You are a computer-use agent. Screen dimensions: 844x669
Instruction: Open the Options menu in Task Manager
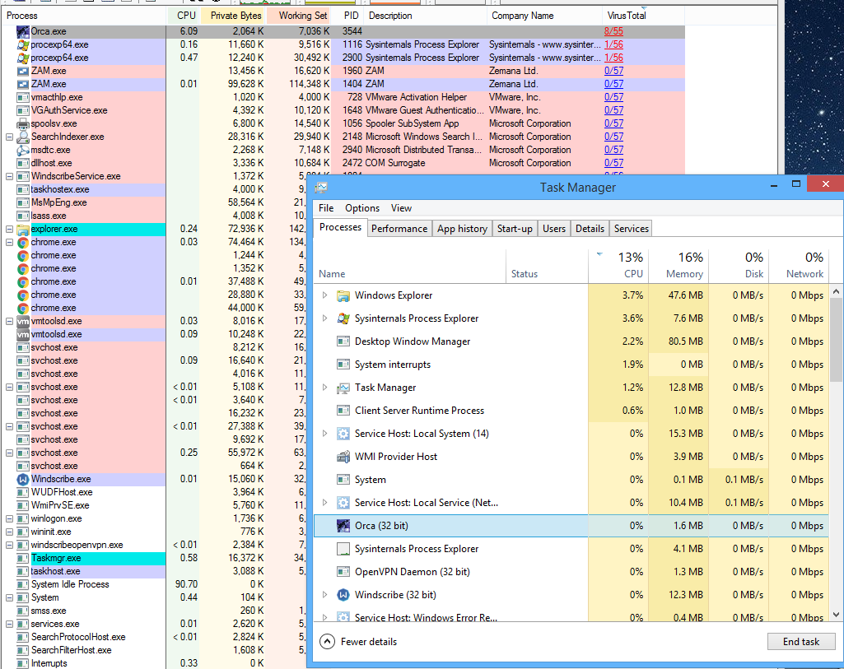362,208
